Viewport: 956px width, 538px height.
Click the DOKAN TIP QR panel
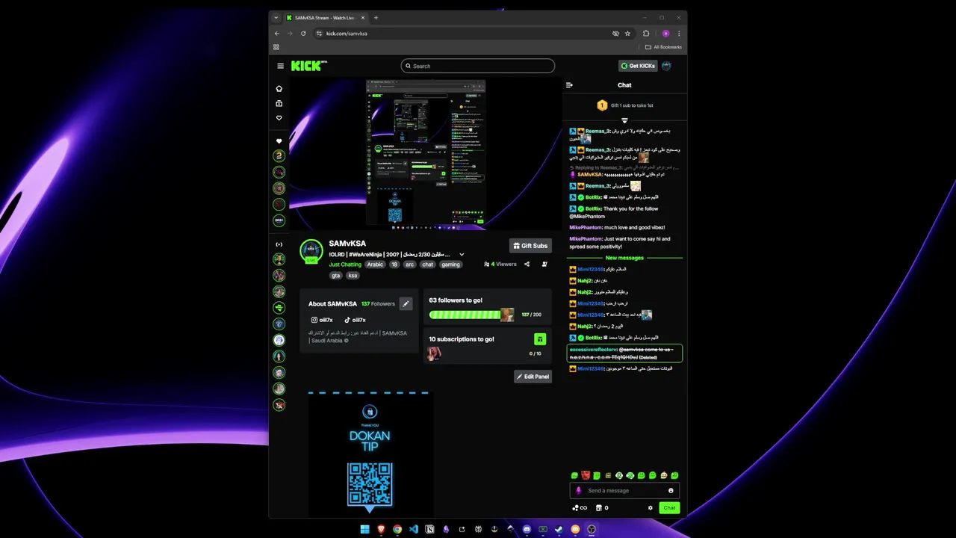[x=370, y=454]
